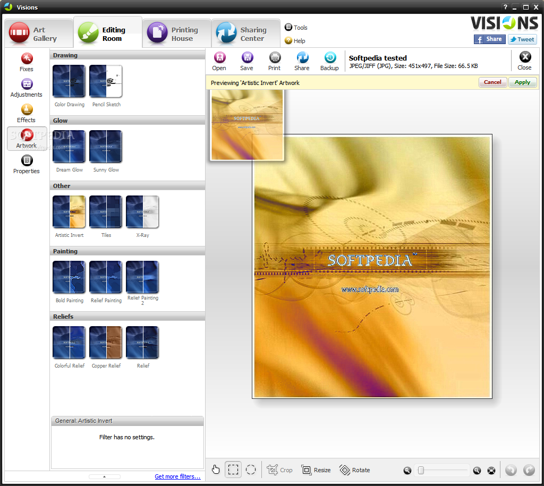Switch to the Sharing Center tab

[245, 33]
